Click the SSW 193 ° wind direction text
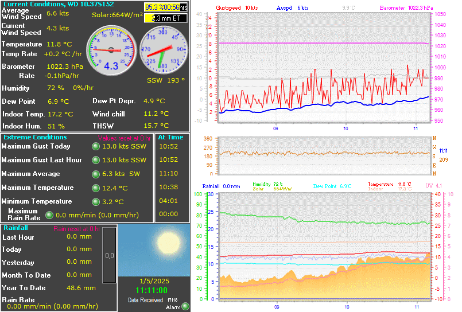This screenshot has height=312, width=462. [166, 80]
